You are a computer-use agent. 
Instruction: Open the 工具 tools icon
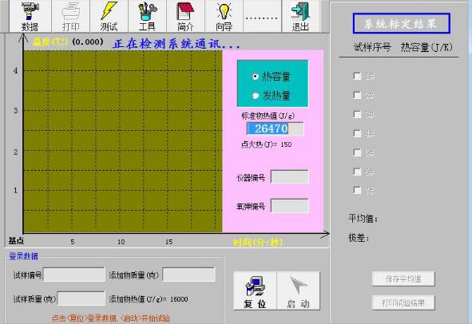(x=147, y=16)
